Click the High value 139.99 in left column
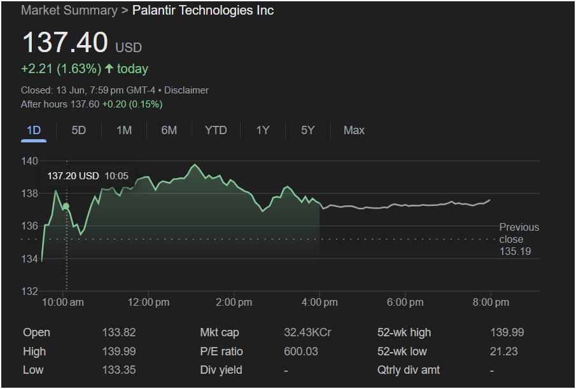The width and height of the screenshot is (576, 389). pyautogui.click(x=119, y=351)
